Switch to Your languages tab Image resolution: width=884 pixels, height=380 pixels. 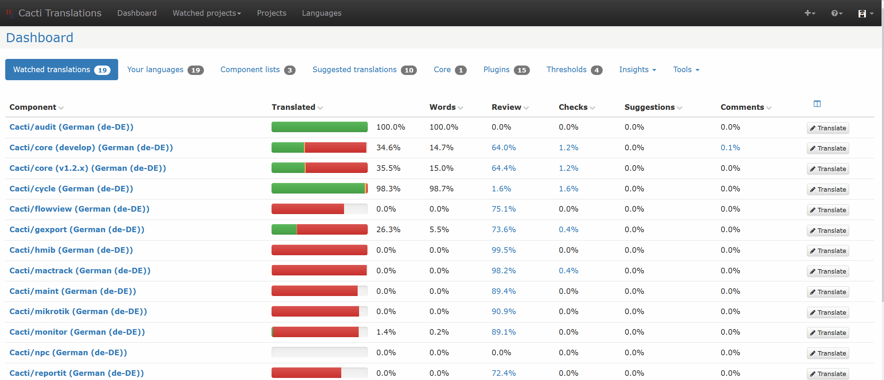point(165,70)
